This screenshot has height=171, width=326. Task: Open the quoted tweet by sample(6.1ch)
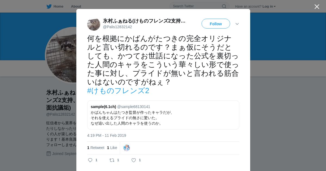click(x=163, y=115)
